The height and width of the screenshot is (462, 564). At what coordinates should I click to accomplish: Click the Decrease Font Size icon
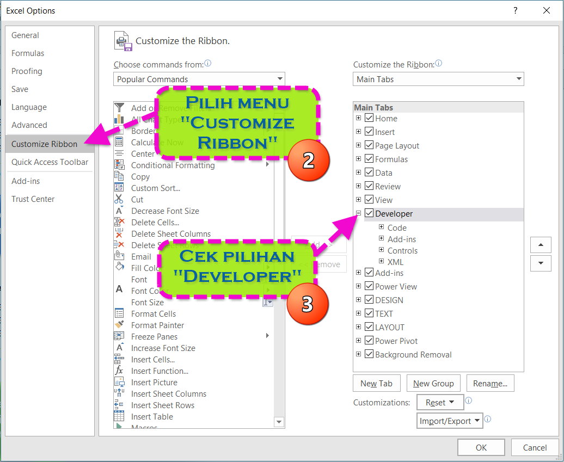[x=119, y=211]
